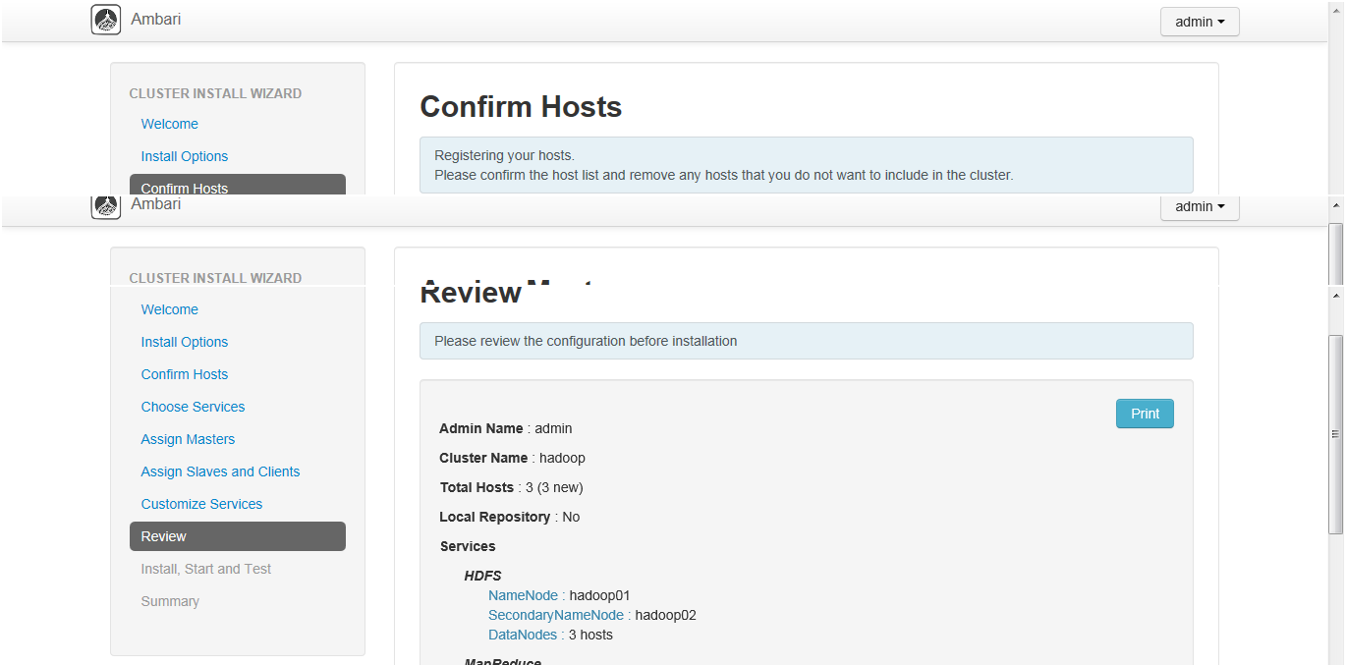Open Assign Slaves and Clients step
This screenshot has width=1346, height=665.
[x=220, y=471]
